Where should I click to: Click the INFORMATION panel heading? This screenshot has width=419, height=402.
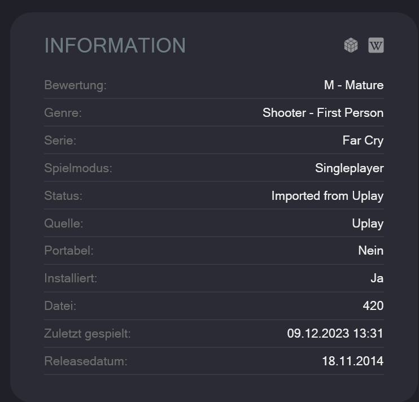115,45
